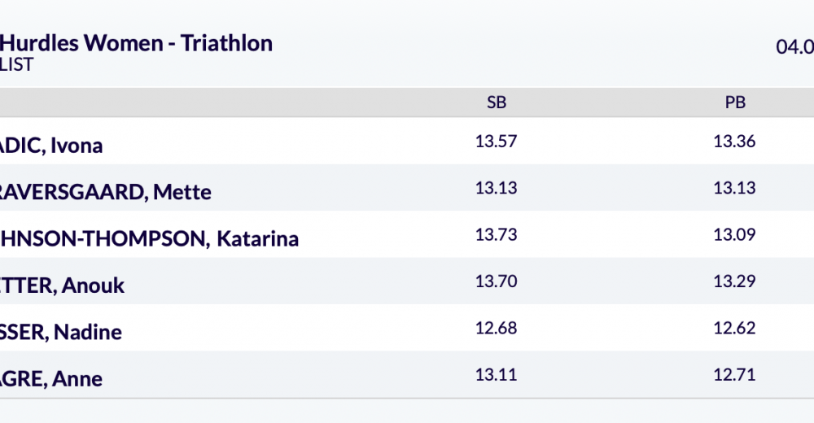Viewport: 814px width, 423px height.
Task: Open the RAVERSGAARD, Mette athlete entry
Action: pyautogui.click(x=105, y=192)
